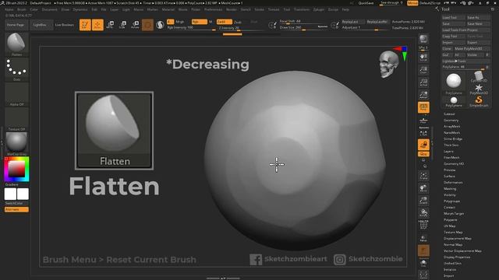Select the PolyMesh3D star tool

[x=479, y=89]
